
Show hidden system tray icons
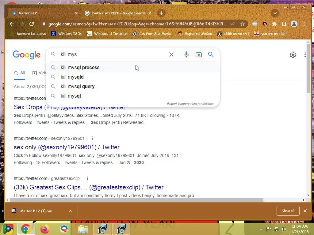pyautogui.click(x=261, y=229)
